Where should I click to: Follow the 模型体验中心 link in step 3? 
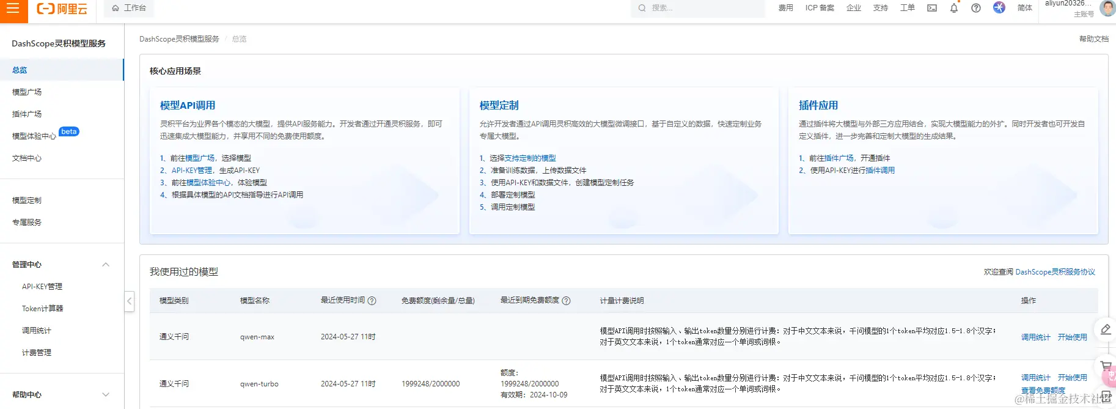(x=208, y=183)
